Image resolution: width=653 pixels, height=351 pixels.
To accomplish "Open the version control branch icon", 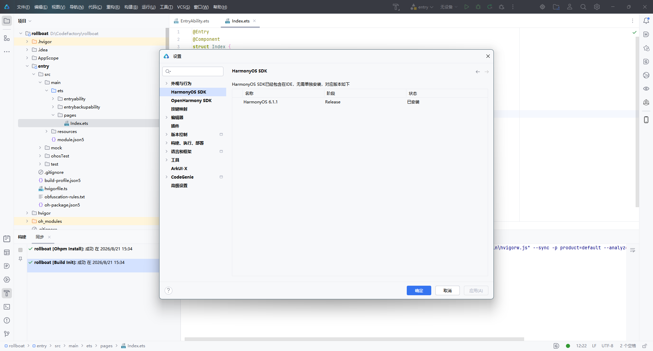I will pyautogui.click(x=7, y=334).
